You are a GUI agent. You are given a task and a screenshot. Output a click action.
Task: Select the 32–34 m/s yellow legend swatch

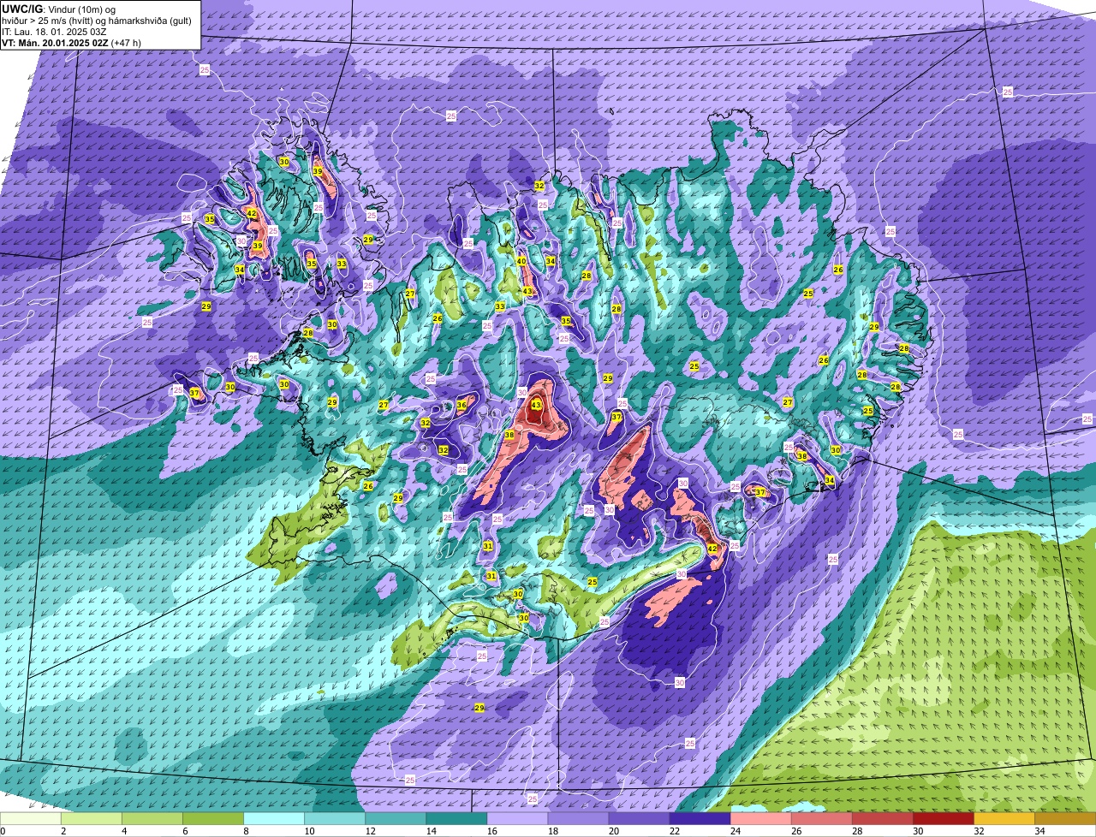[x=1004, y=819]
